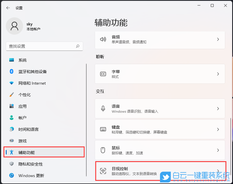The height and width of the screenshot is (184, 233).
Task: Expand 音频 settings via its right chevron
Action: pyautogui.click(x=218, y=39)
